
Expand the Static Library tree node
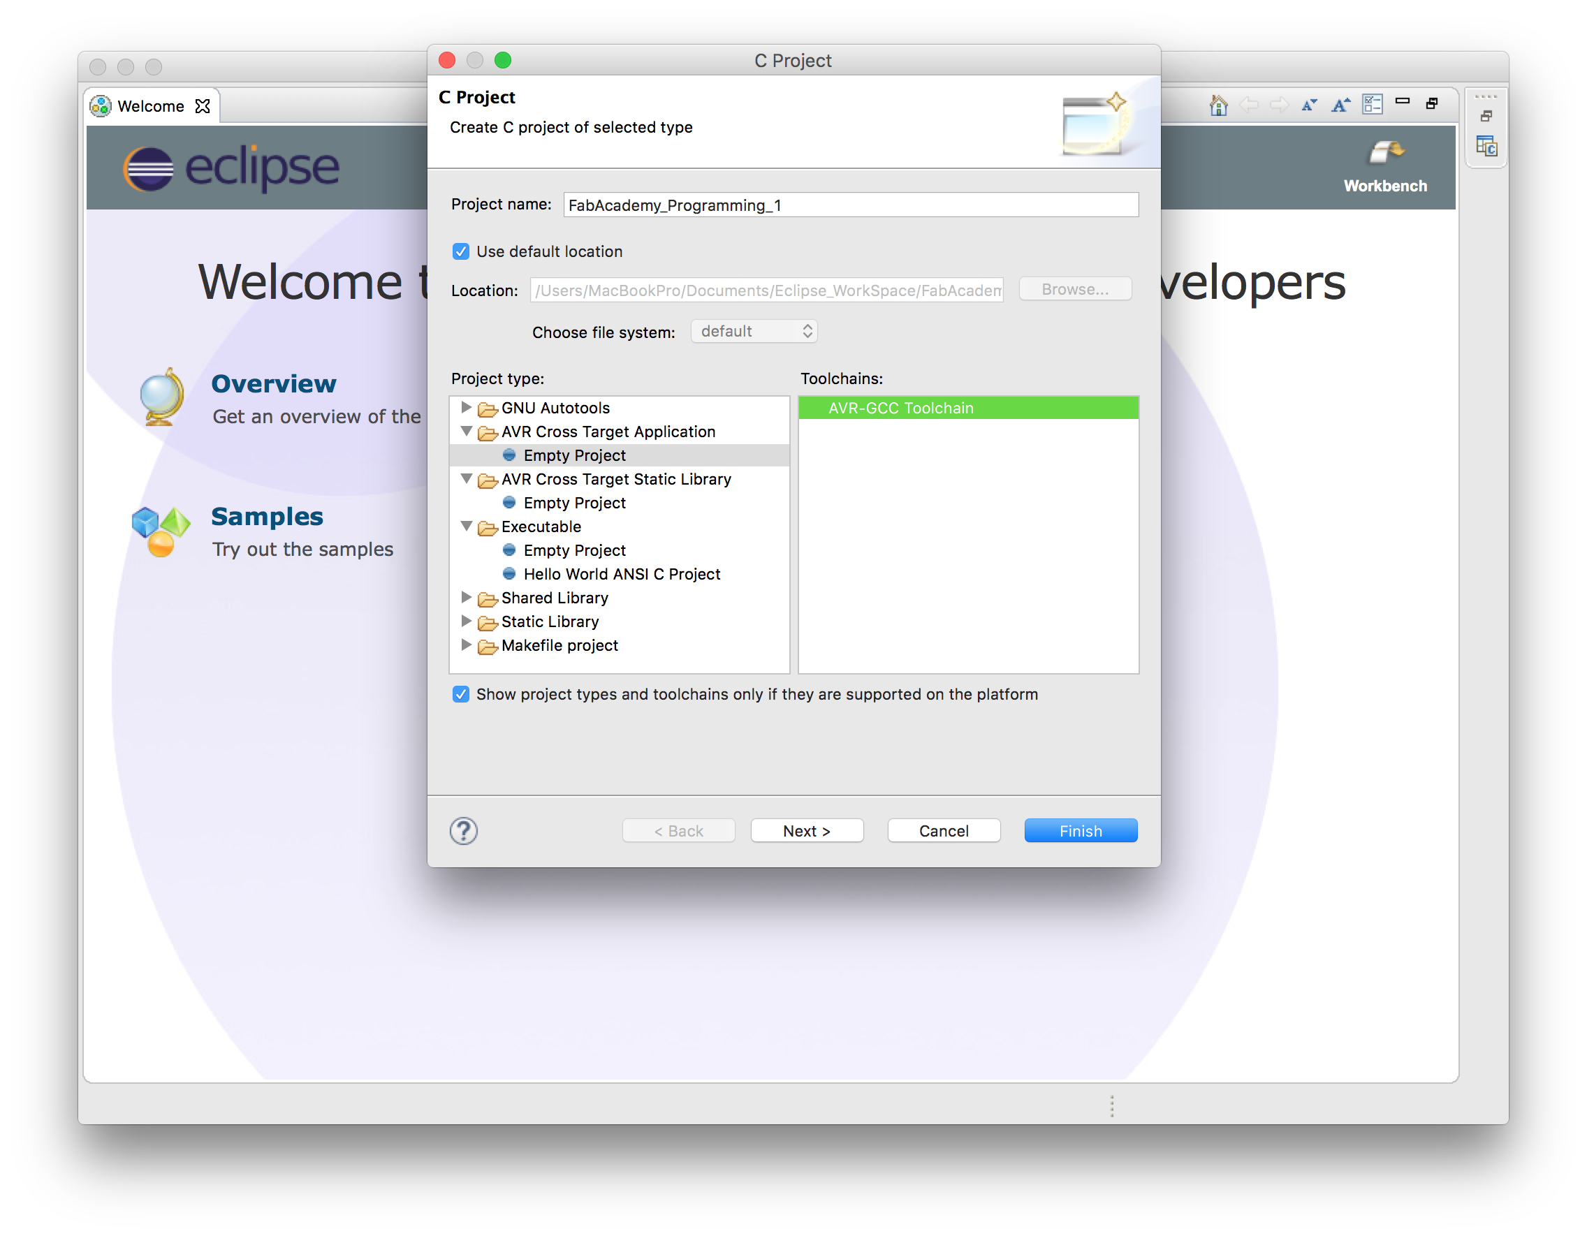[x=466, y=621]
